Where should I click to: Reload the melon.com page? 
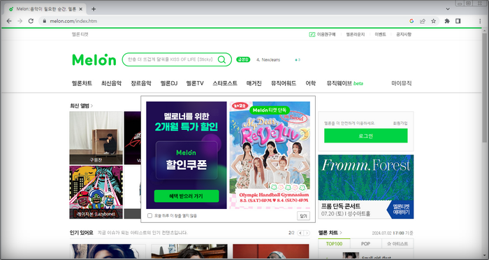31,21
